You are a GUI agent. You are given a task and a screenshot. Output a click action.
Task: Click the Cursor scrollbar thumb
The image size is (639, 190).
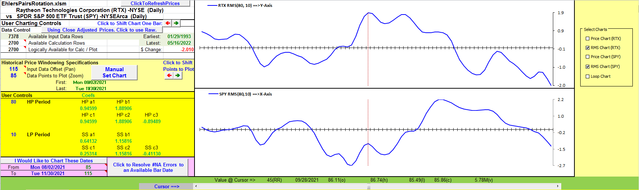(x=369, y=186)
